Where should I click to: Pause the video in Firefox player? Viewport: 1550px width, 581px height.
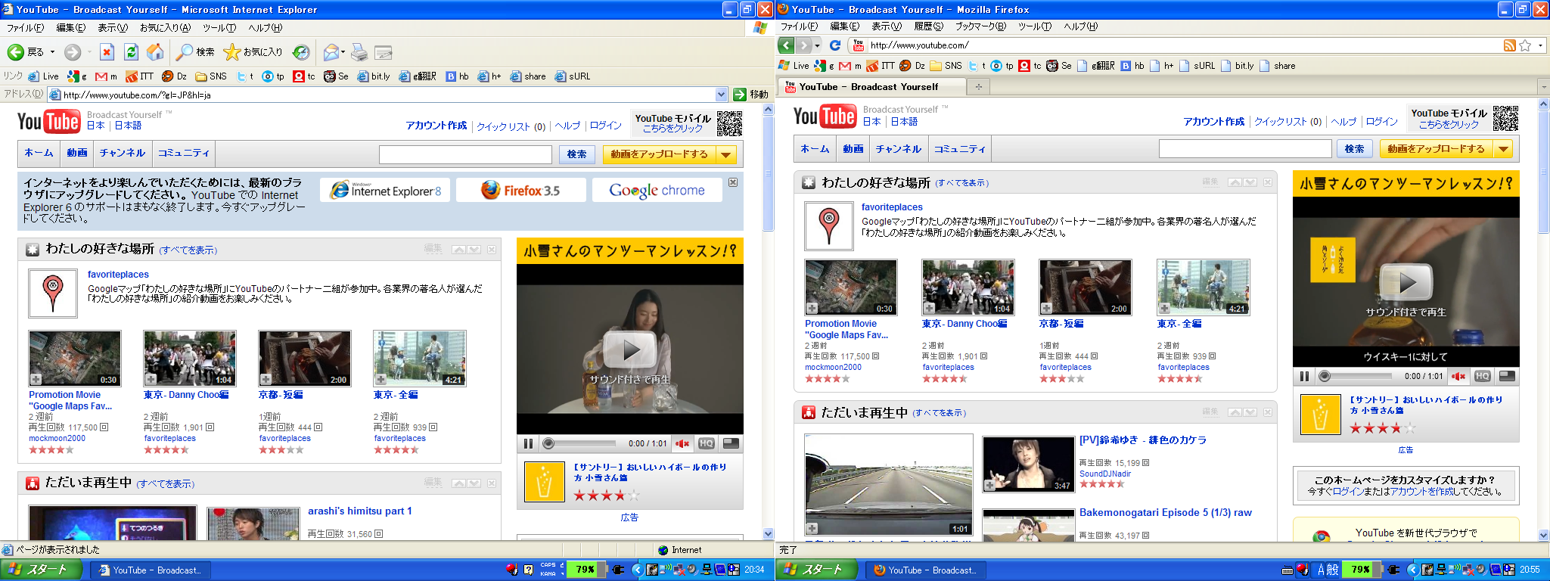point(1304,376)
